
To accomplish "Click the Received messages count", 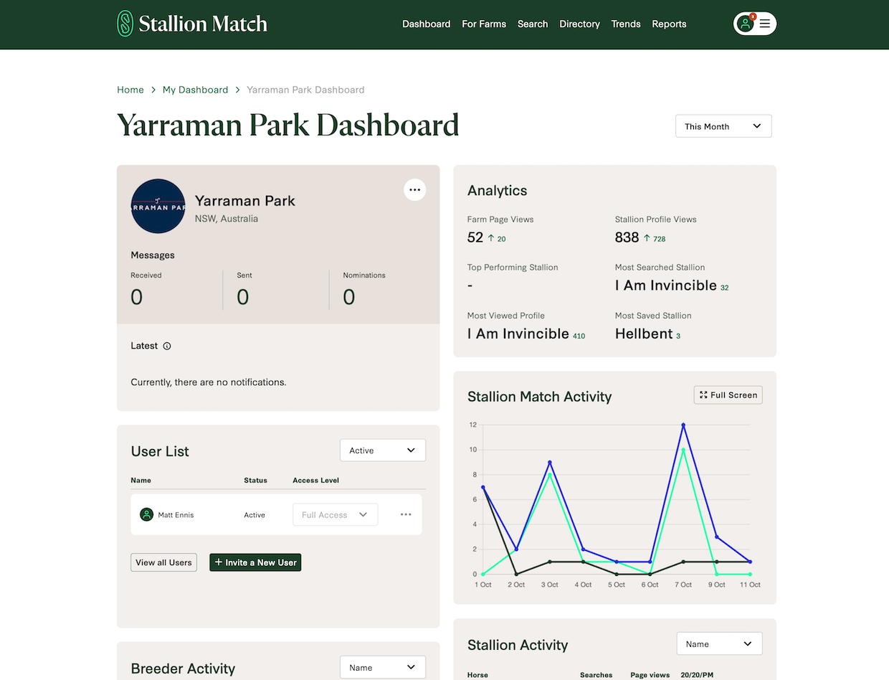I will (136, 297).
